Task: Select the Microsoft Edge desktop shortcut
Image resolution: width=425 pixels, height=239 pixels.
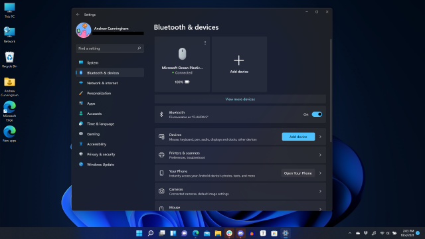Action: click(x=9, y=112)
